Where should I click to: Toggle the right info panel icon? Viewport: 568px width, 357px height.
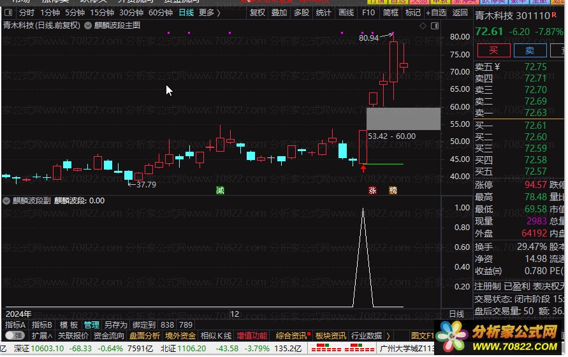435,25
